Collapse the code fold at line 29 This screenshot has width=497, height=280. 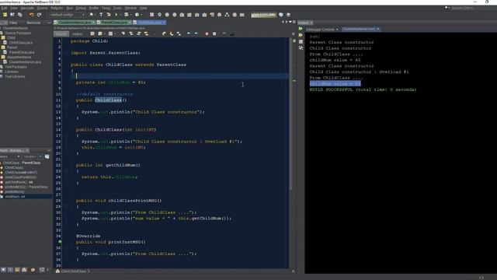pos(66,206)
